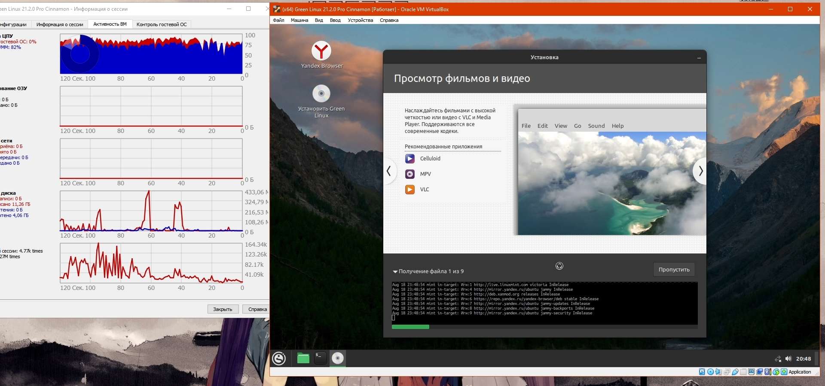825x386 pixels.
Task: Go to the previous installer slide
Action: 389,171
